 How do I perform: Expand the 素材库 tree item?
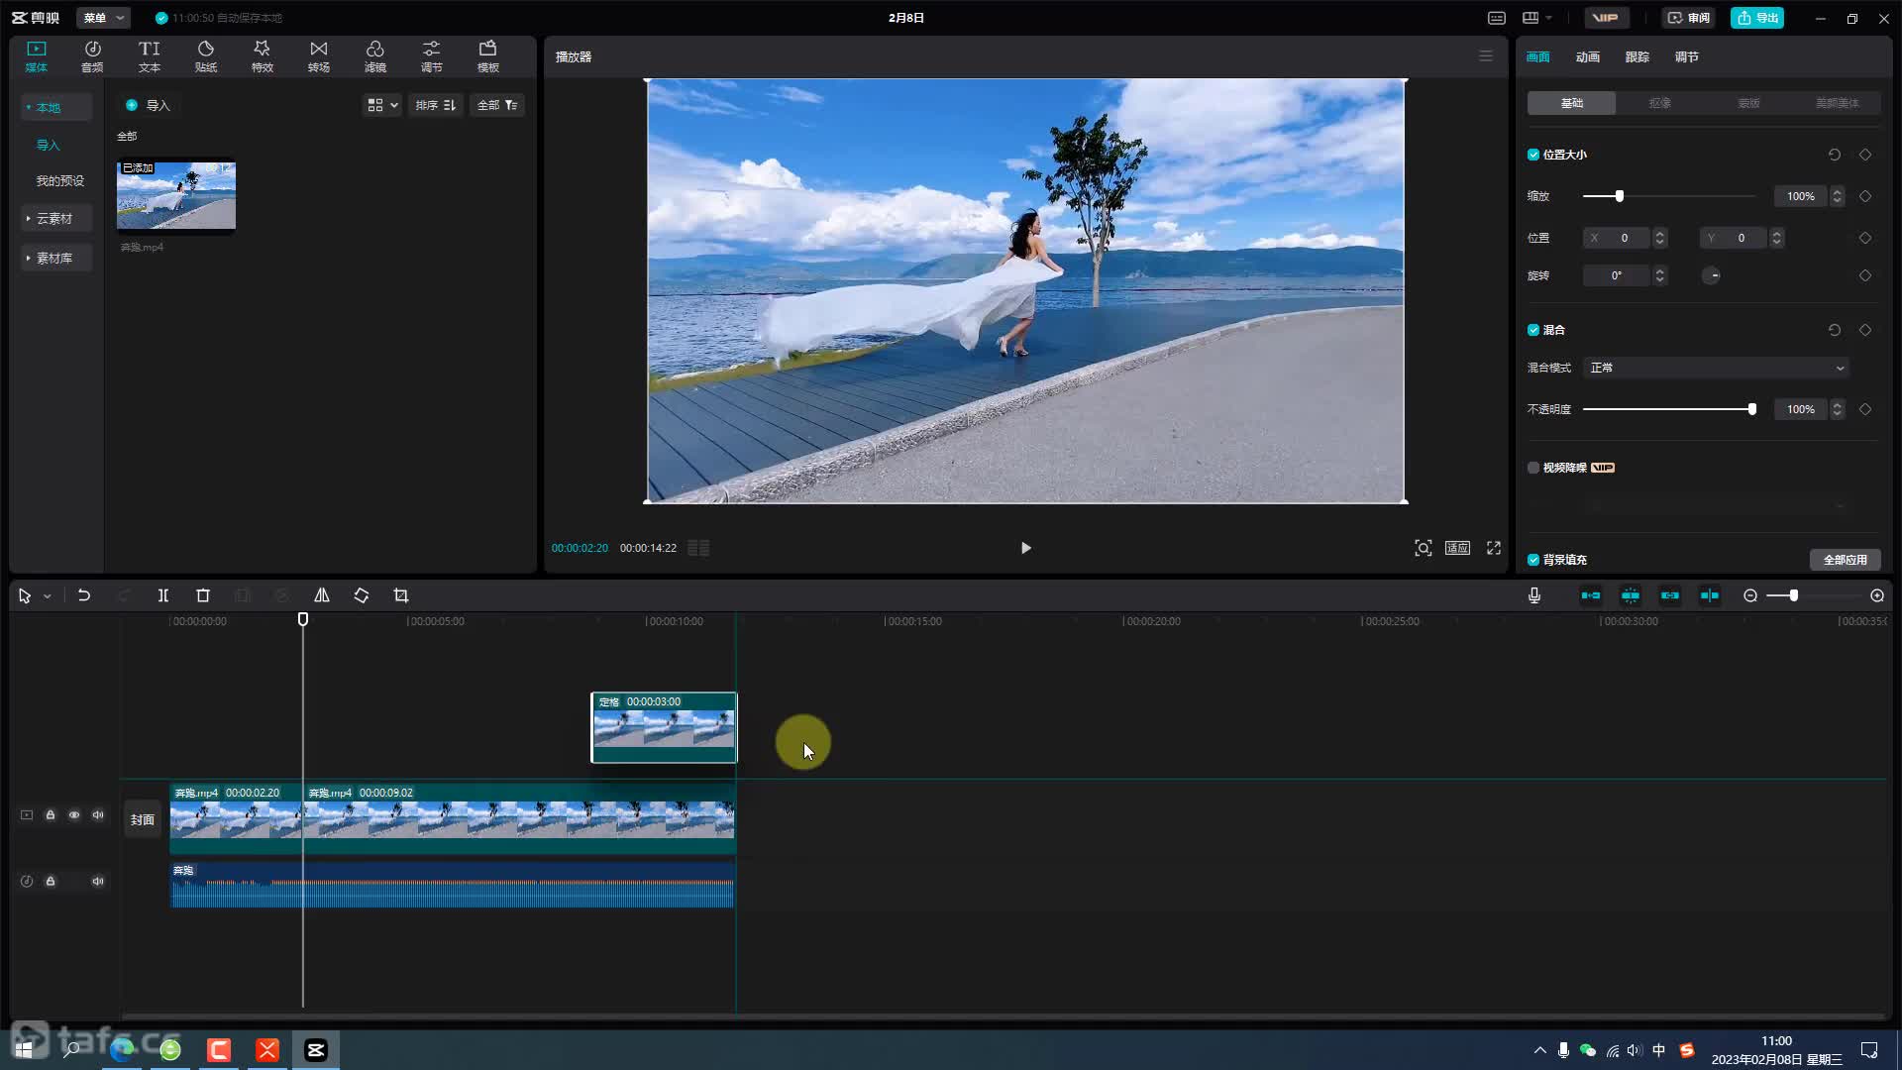[28, 258]
